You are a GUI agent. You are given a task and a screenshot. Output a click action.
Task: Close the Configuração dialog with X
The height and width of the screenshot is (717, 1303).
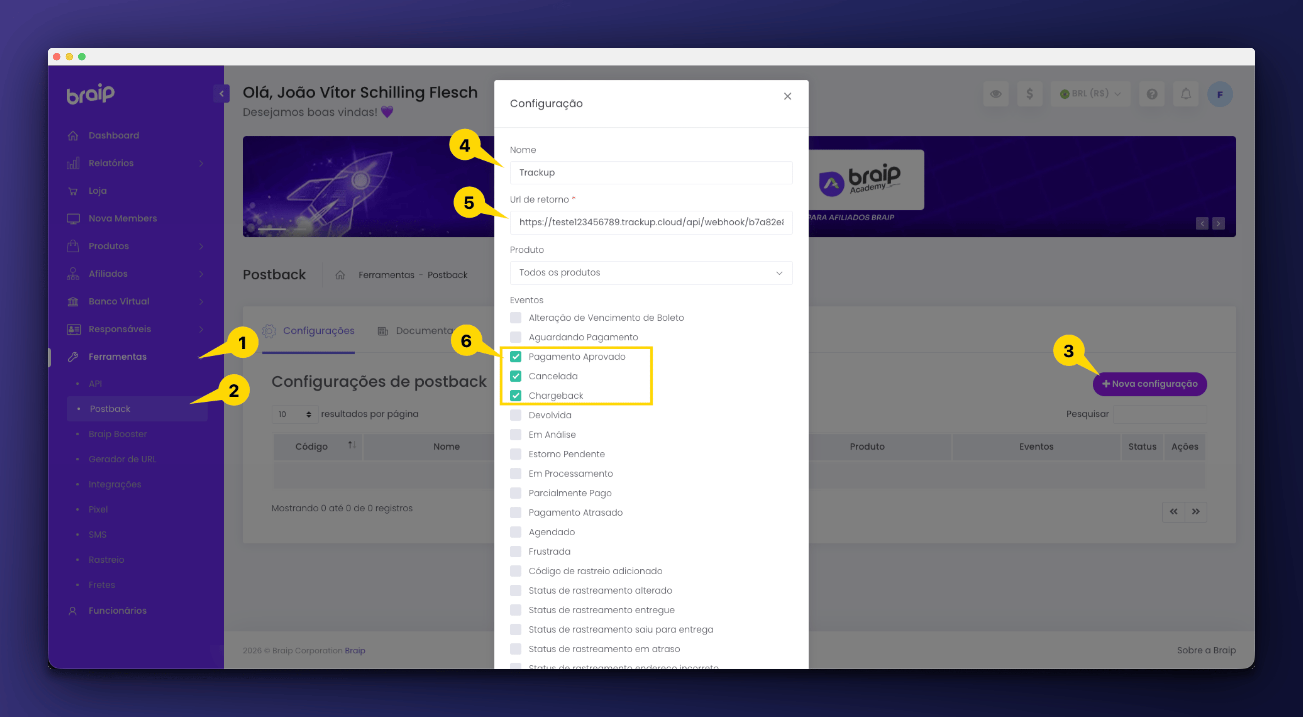[x=787, y=96]
